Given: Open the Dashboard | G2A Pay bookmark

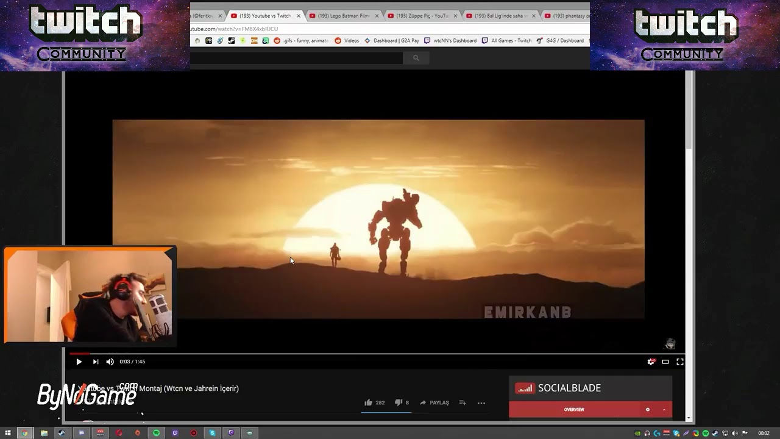Looking at the screenshot, I should coord(392,41).
